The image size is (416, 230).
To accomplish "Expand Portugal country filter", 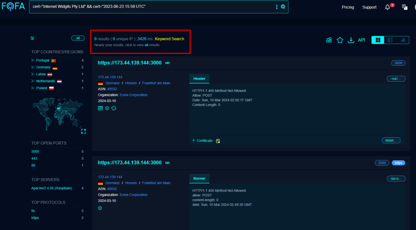I will (33, 61).
